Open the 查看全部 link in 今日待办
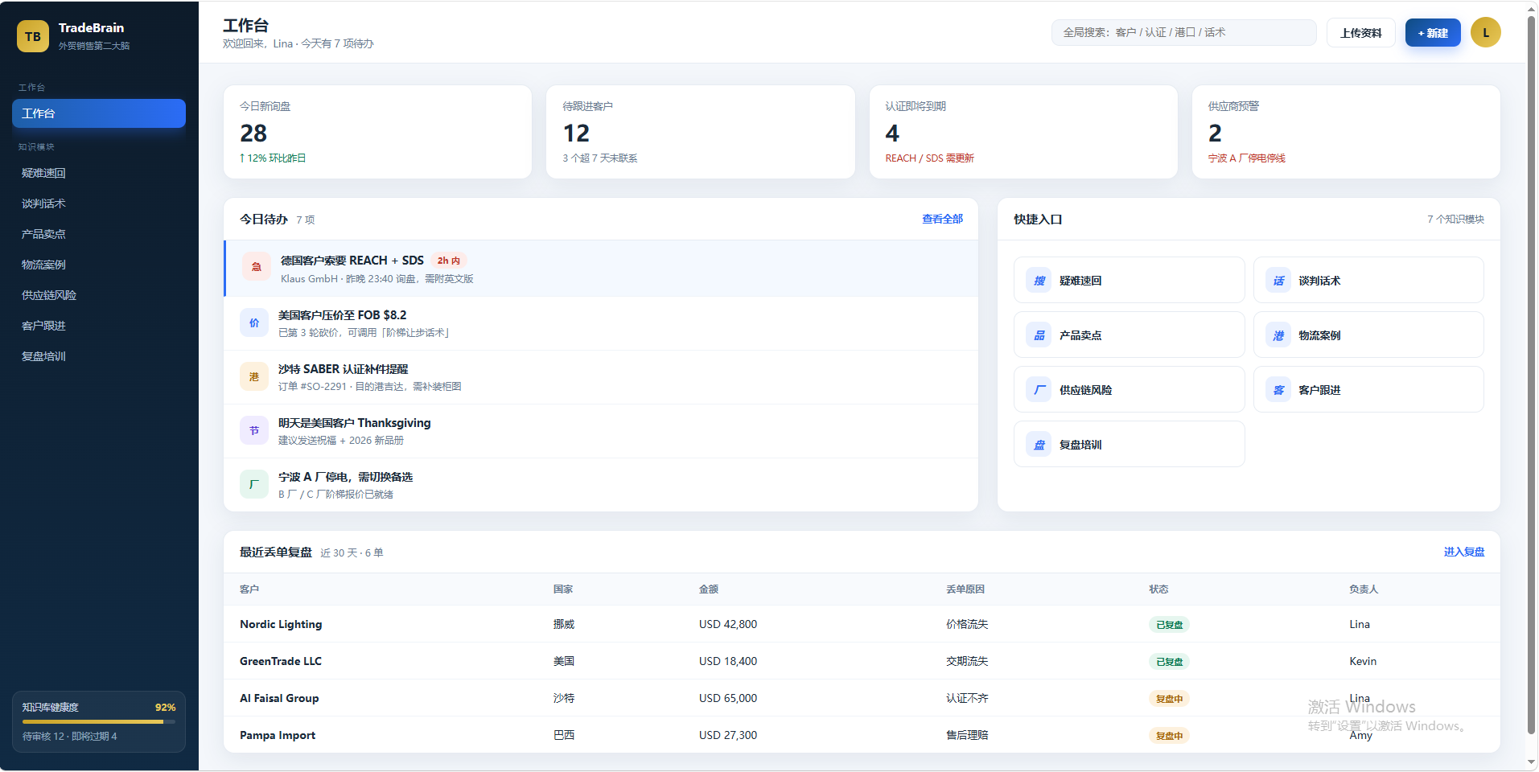This screenshot has width=1539, height=772. [x=942, y=219]
